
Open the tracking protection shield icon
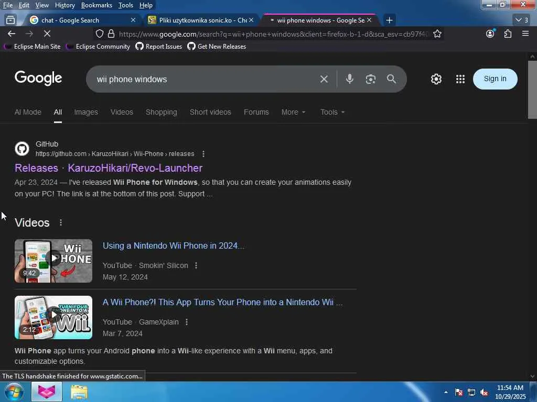(99, 33)
